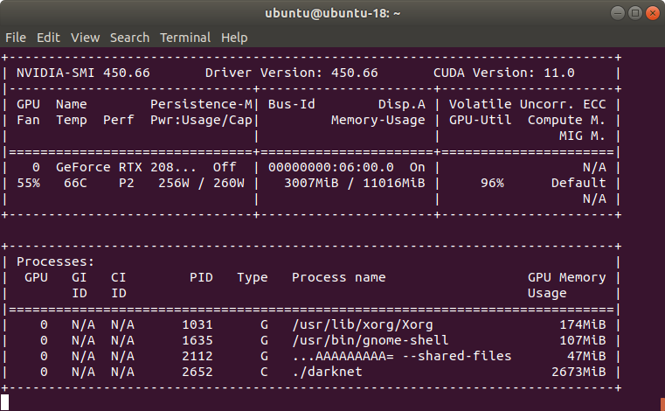Click PID 2112 in process list
The width and height of the screenshot is (665, 411).
click(197, 356)
